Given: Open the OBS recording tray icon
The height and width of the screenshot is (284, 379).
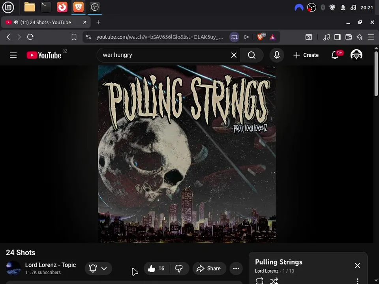Looking at the screenshot, I should [x=311, y=8].
